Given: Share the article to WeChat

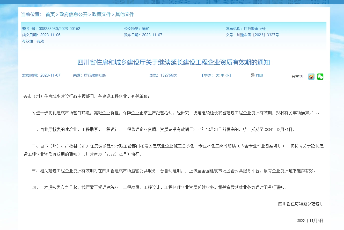Looking at the screenshot, I should coord(320,76).
